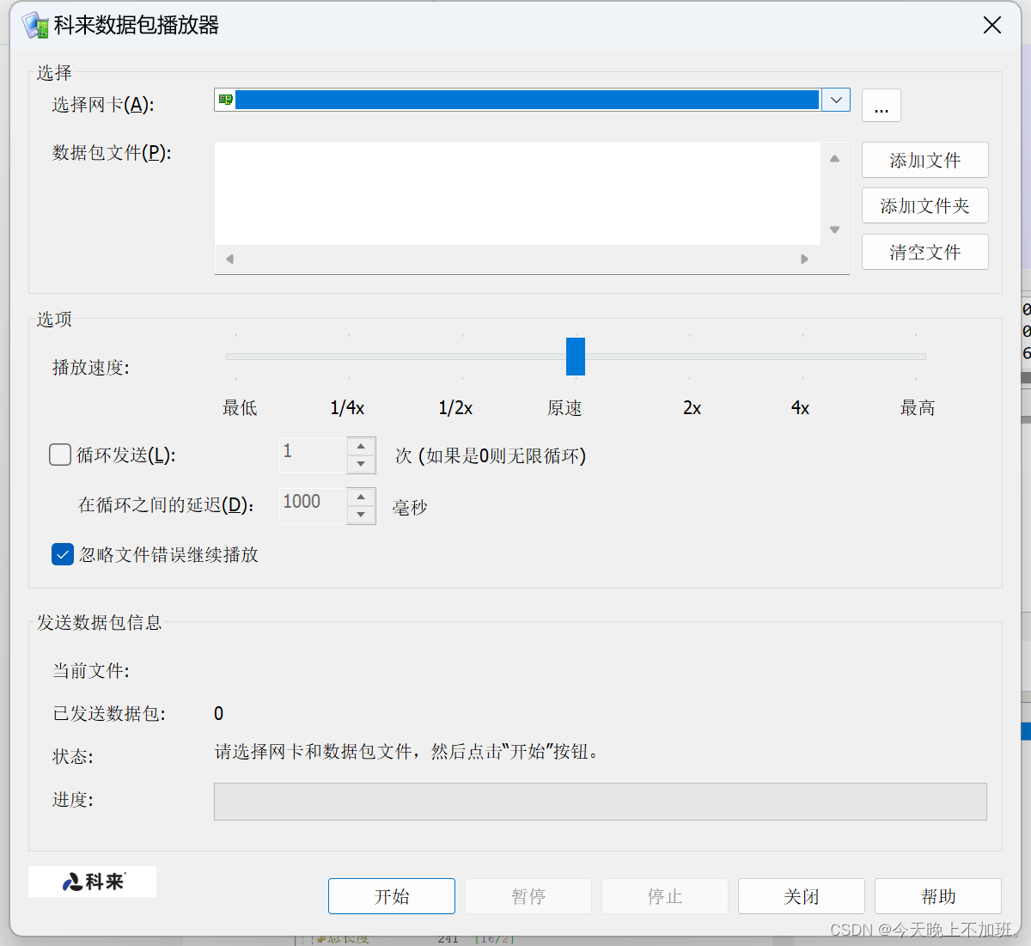1031x946 pixels.
Task: Click the 关闭 button
Action: (802, 896)
